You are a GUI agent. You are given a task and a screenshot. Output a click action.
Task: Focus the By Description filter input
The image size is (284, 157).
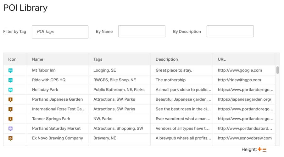pos(230,31)
